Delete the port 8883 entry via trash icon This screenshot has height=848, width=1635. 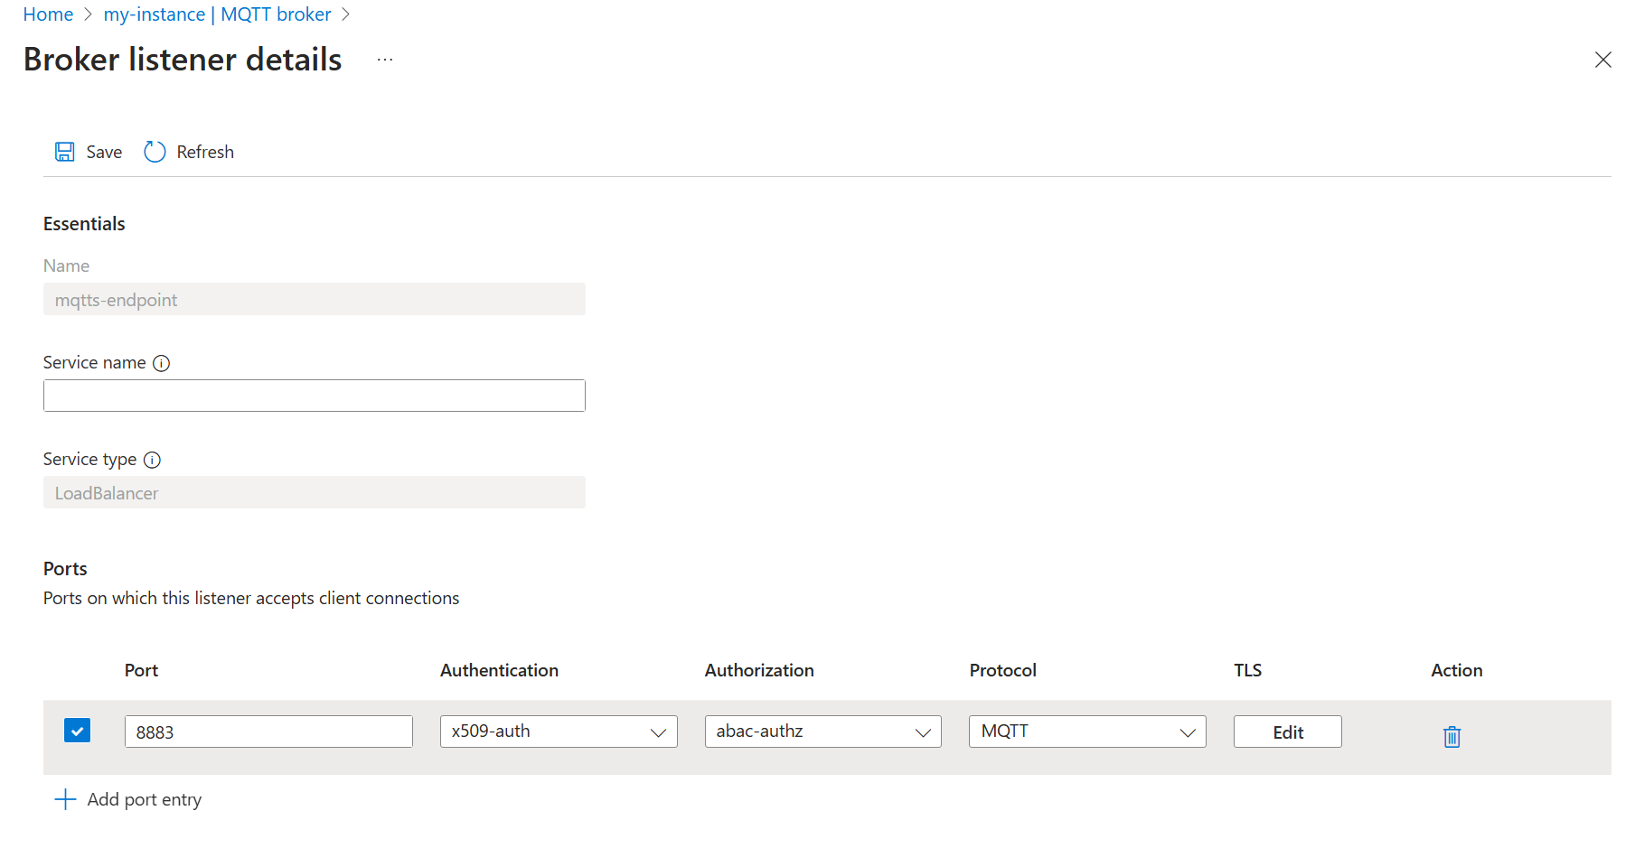[x=1452, y=736]
